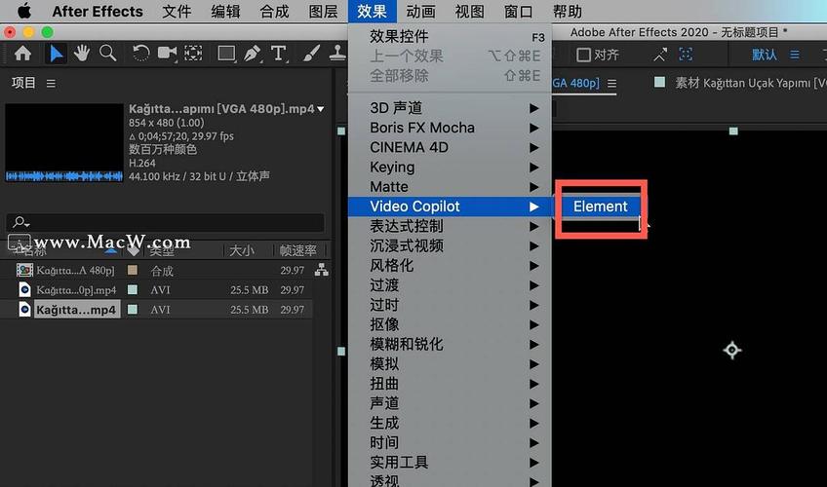This screenshot has width=827, height=487.
Task: Expand the CINEMA 4D submenu
Action: pyautogui.click(x=450, y=147)
